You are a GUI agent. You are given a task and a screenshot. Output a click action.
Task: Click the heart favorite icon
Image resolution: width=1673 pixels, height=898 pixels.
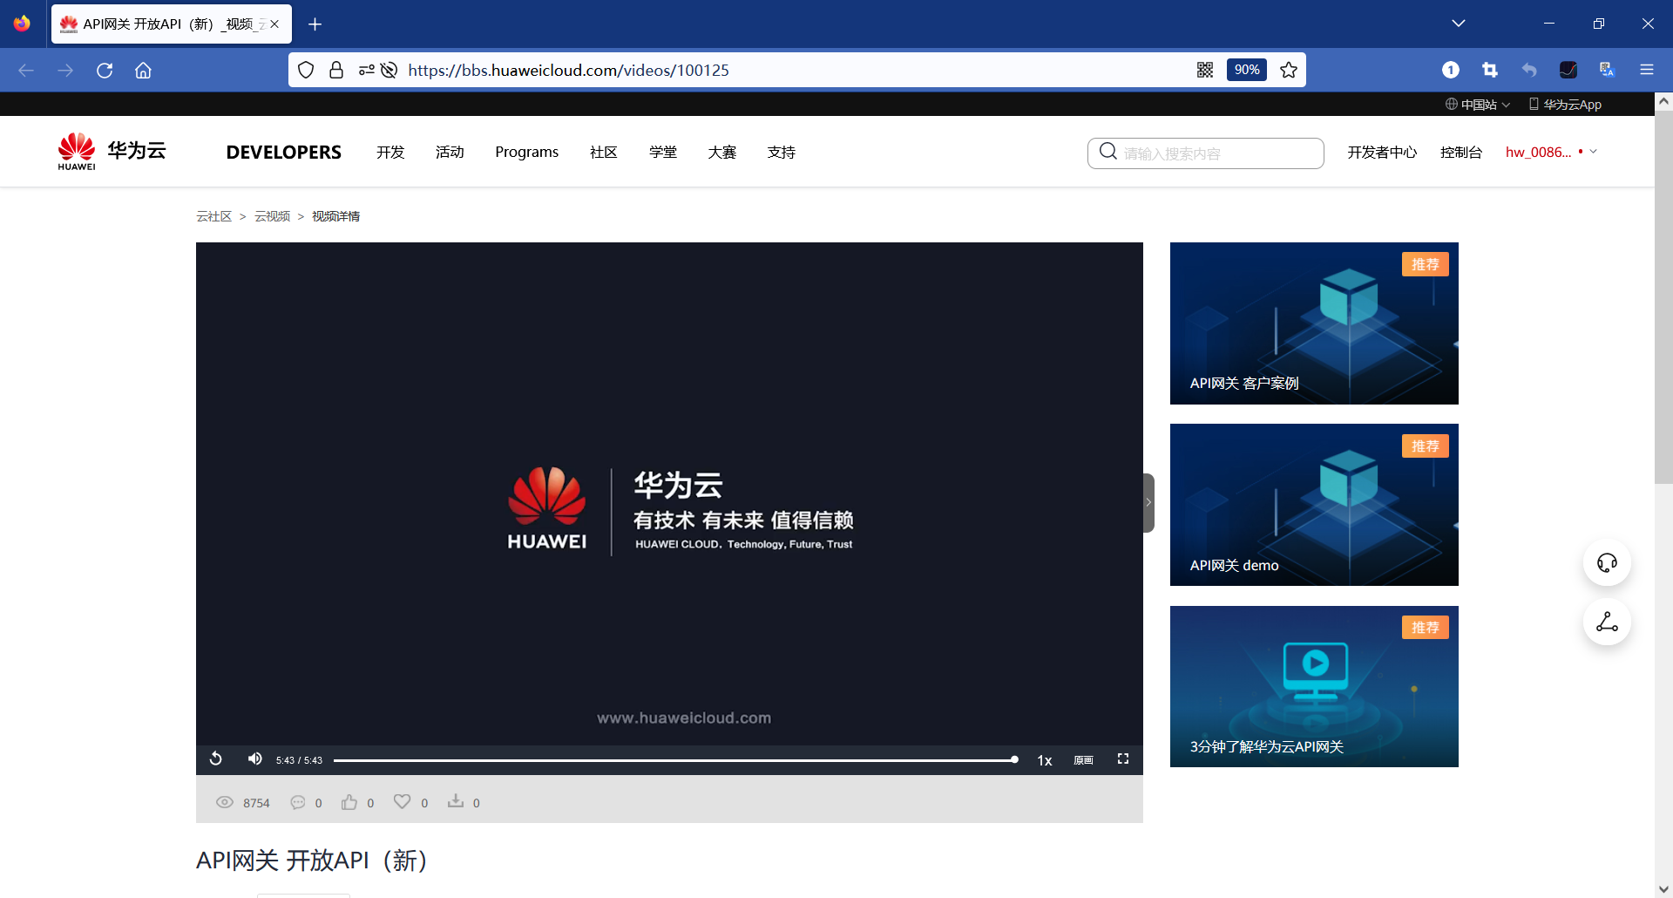coord(402,801)
